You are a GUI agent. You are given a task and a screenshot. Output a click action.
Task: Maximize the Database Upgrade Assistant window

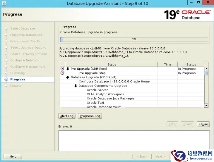(198, 3)
